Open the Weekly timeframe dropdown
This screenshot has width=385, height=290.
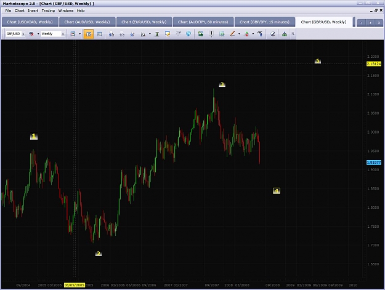click(x=63, y=34)
